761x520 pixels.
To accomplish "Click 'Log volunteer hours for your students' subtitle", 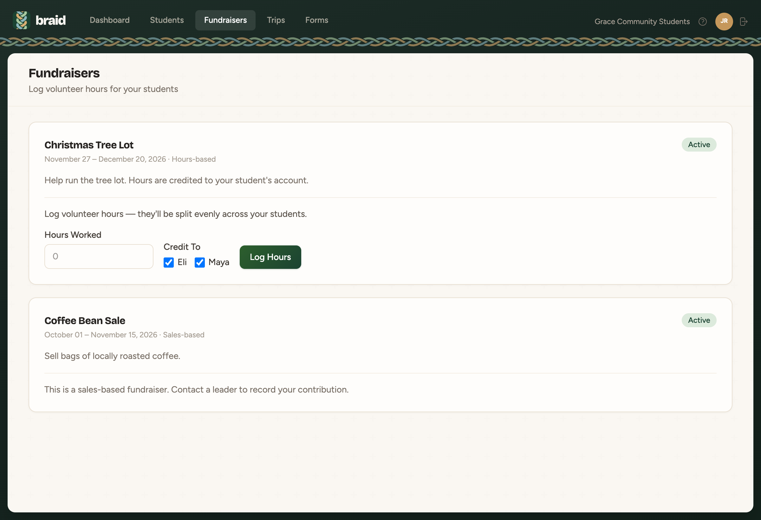I will (x=103, y=89).
